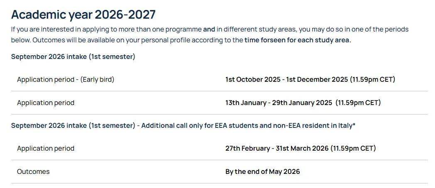Select 'Application period - (Early bird)' row label
Viewport: 435px width, 188px height.
click(66, 80)
